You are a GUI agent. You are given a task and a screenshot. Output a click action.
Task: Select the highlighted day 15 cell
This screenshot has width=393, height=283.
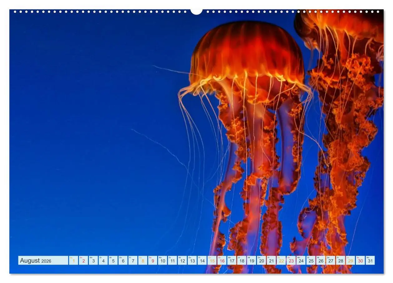tap(212, 261)
